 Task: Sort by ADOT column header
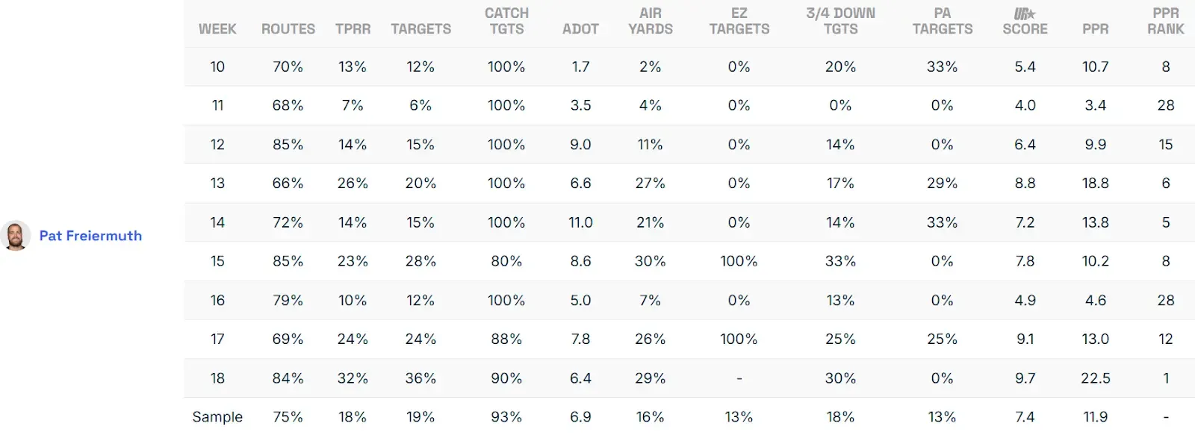coord(580,29)
